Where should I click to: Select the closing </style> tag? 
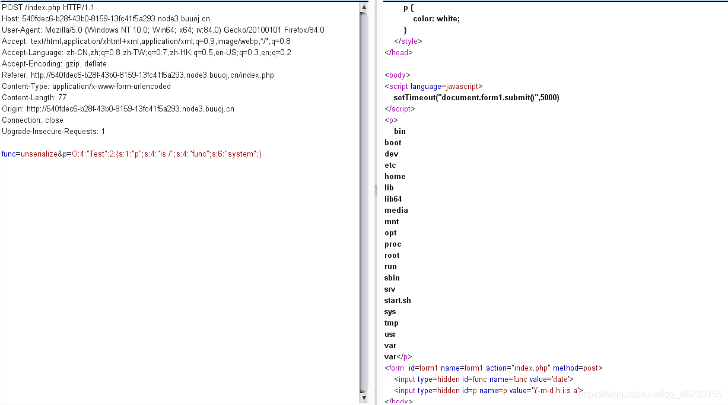click(408, 41)
